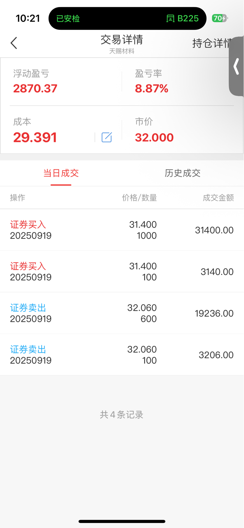The height and width of the screenshot is (528, 244).
Task: Select the 当日成交 tab
Action: click(61, 173)
